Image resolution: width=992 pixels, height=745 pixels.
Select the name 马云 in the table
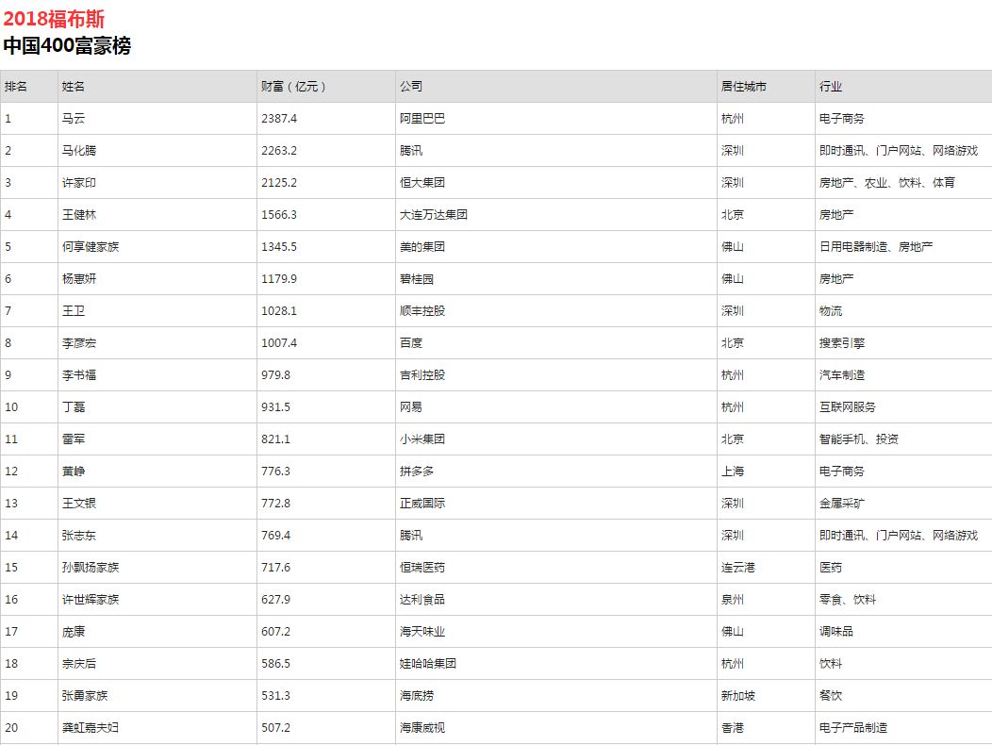click(x=74, y=119)
